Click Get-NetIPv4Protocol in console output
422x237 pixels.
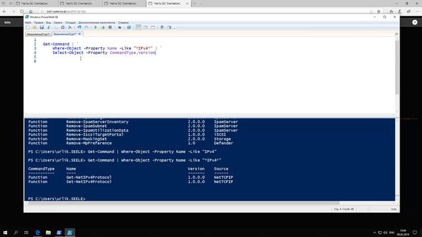(x=89, y=177)
